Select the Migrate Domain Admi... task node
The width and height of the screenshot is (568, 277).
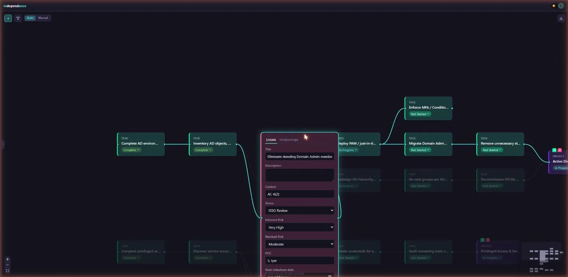point(429,144)
